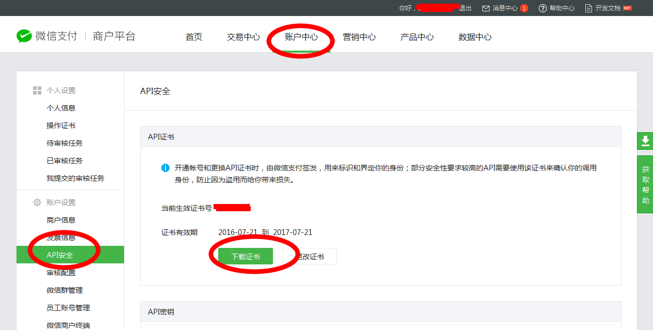Open the 交易中心 tab
The height and width of the screenshot is (330, 653).
[x=244, y=37]
